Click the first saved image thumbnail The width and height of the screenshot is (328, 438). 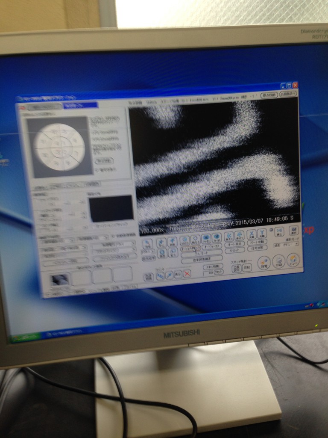click(x=60, y=280)
